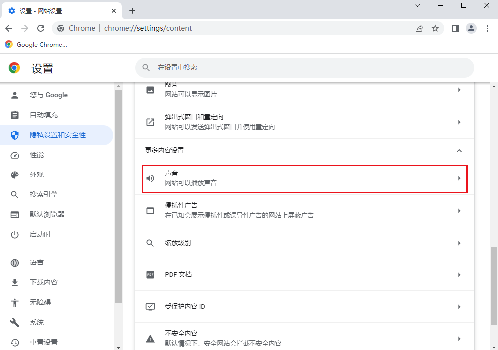
Task: Open Google Chrome... bookmark
Action: click(x=36, y=45)
